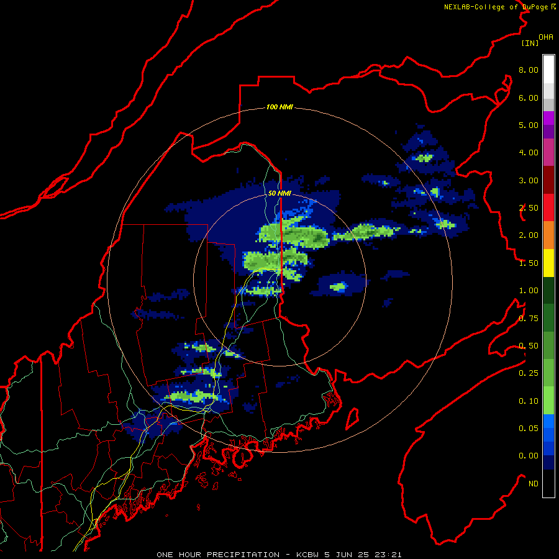Screen dimensions: 559x559
Task: Click the 6.00 legend value
Action: click(x=529, y=98)
